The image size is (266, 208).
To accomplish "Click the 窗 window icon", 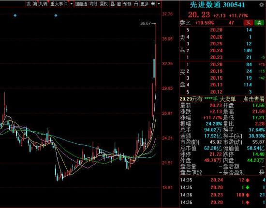I will coord(119,4).
